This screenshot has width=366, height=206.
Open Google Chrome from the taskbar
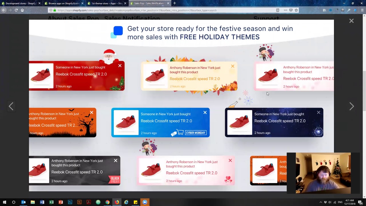107,202
